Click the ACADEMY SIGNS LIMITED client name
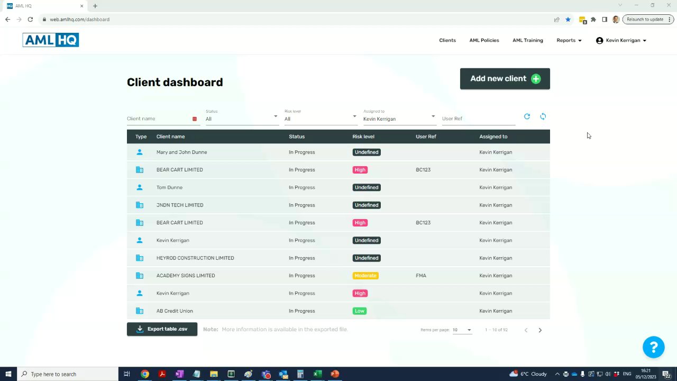Screen dimensions: 677x381 (186, 276)
